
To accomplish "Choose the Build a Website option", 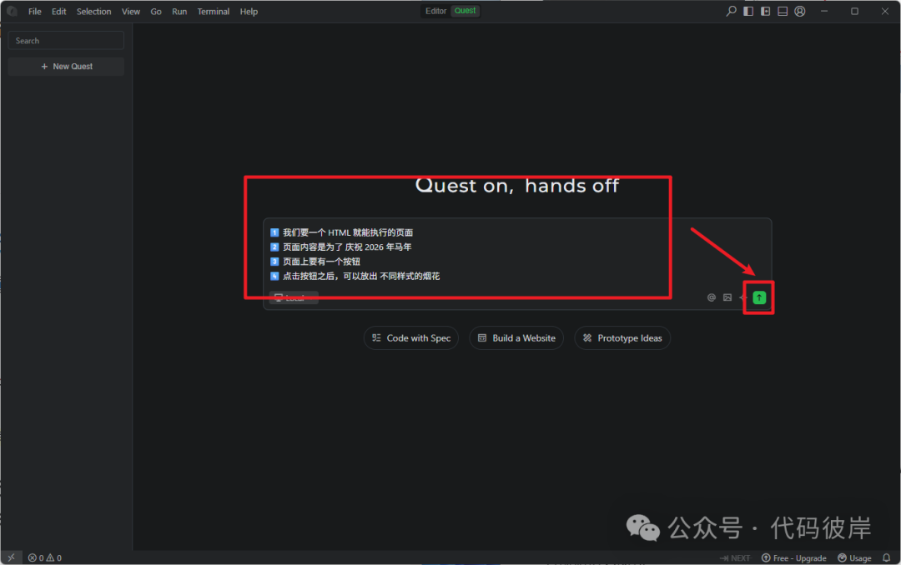I will click(x=516, y=338).
